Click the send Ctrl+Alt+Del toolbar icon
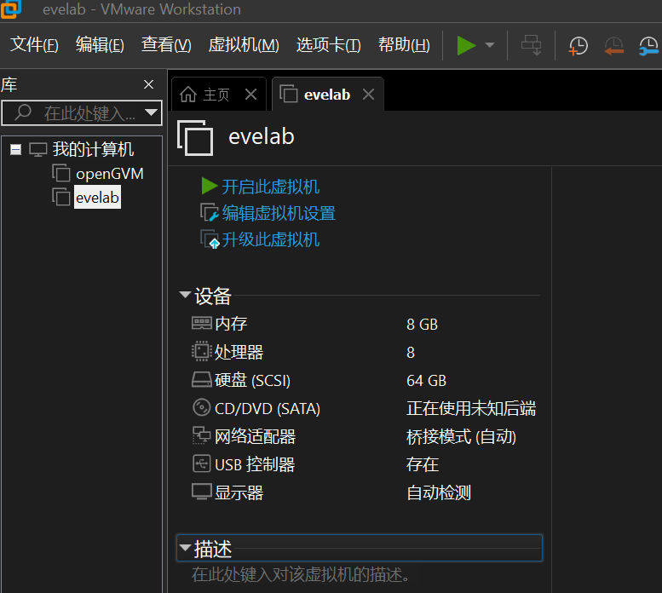 pyautogui.click(x=532, y=45)
